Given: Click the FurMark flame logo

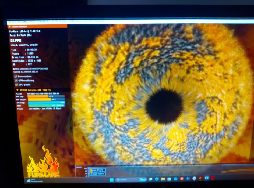Looking at the screenshot, I should pos(43,162).
